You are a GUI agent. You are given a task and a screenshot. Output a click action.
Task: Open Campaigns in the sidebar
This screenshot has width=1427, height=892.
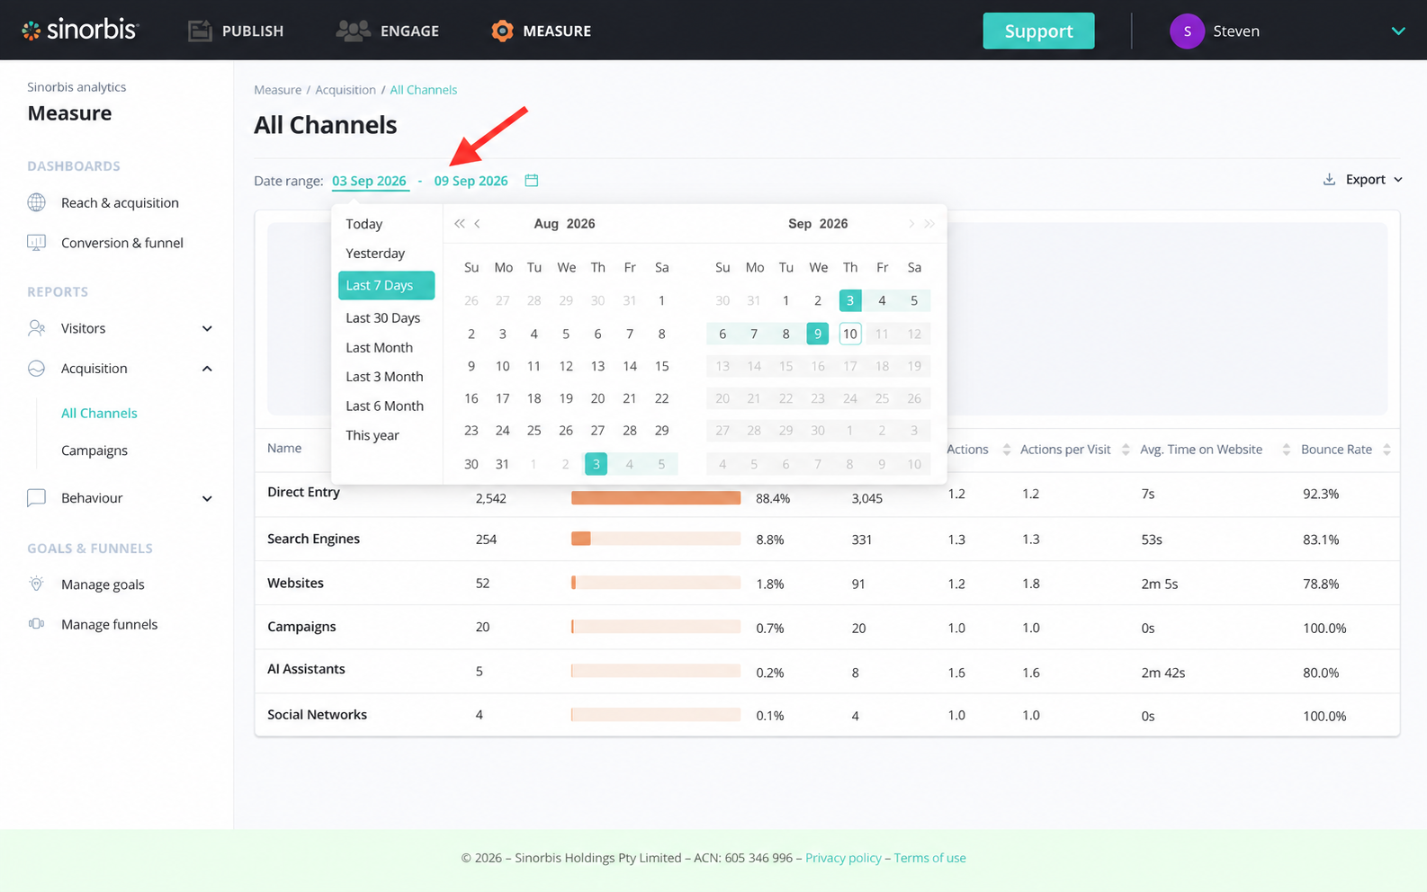point(94,450)
